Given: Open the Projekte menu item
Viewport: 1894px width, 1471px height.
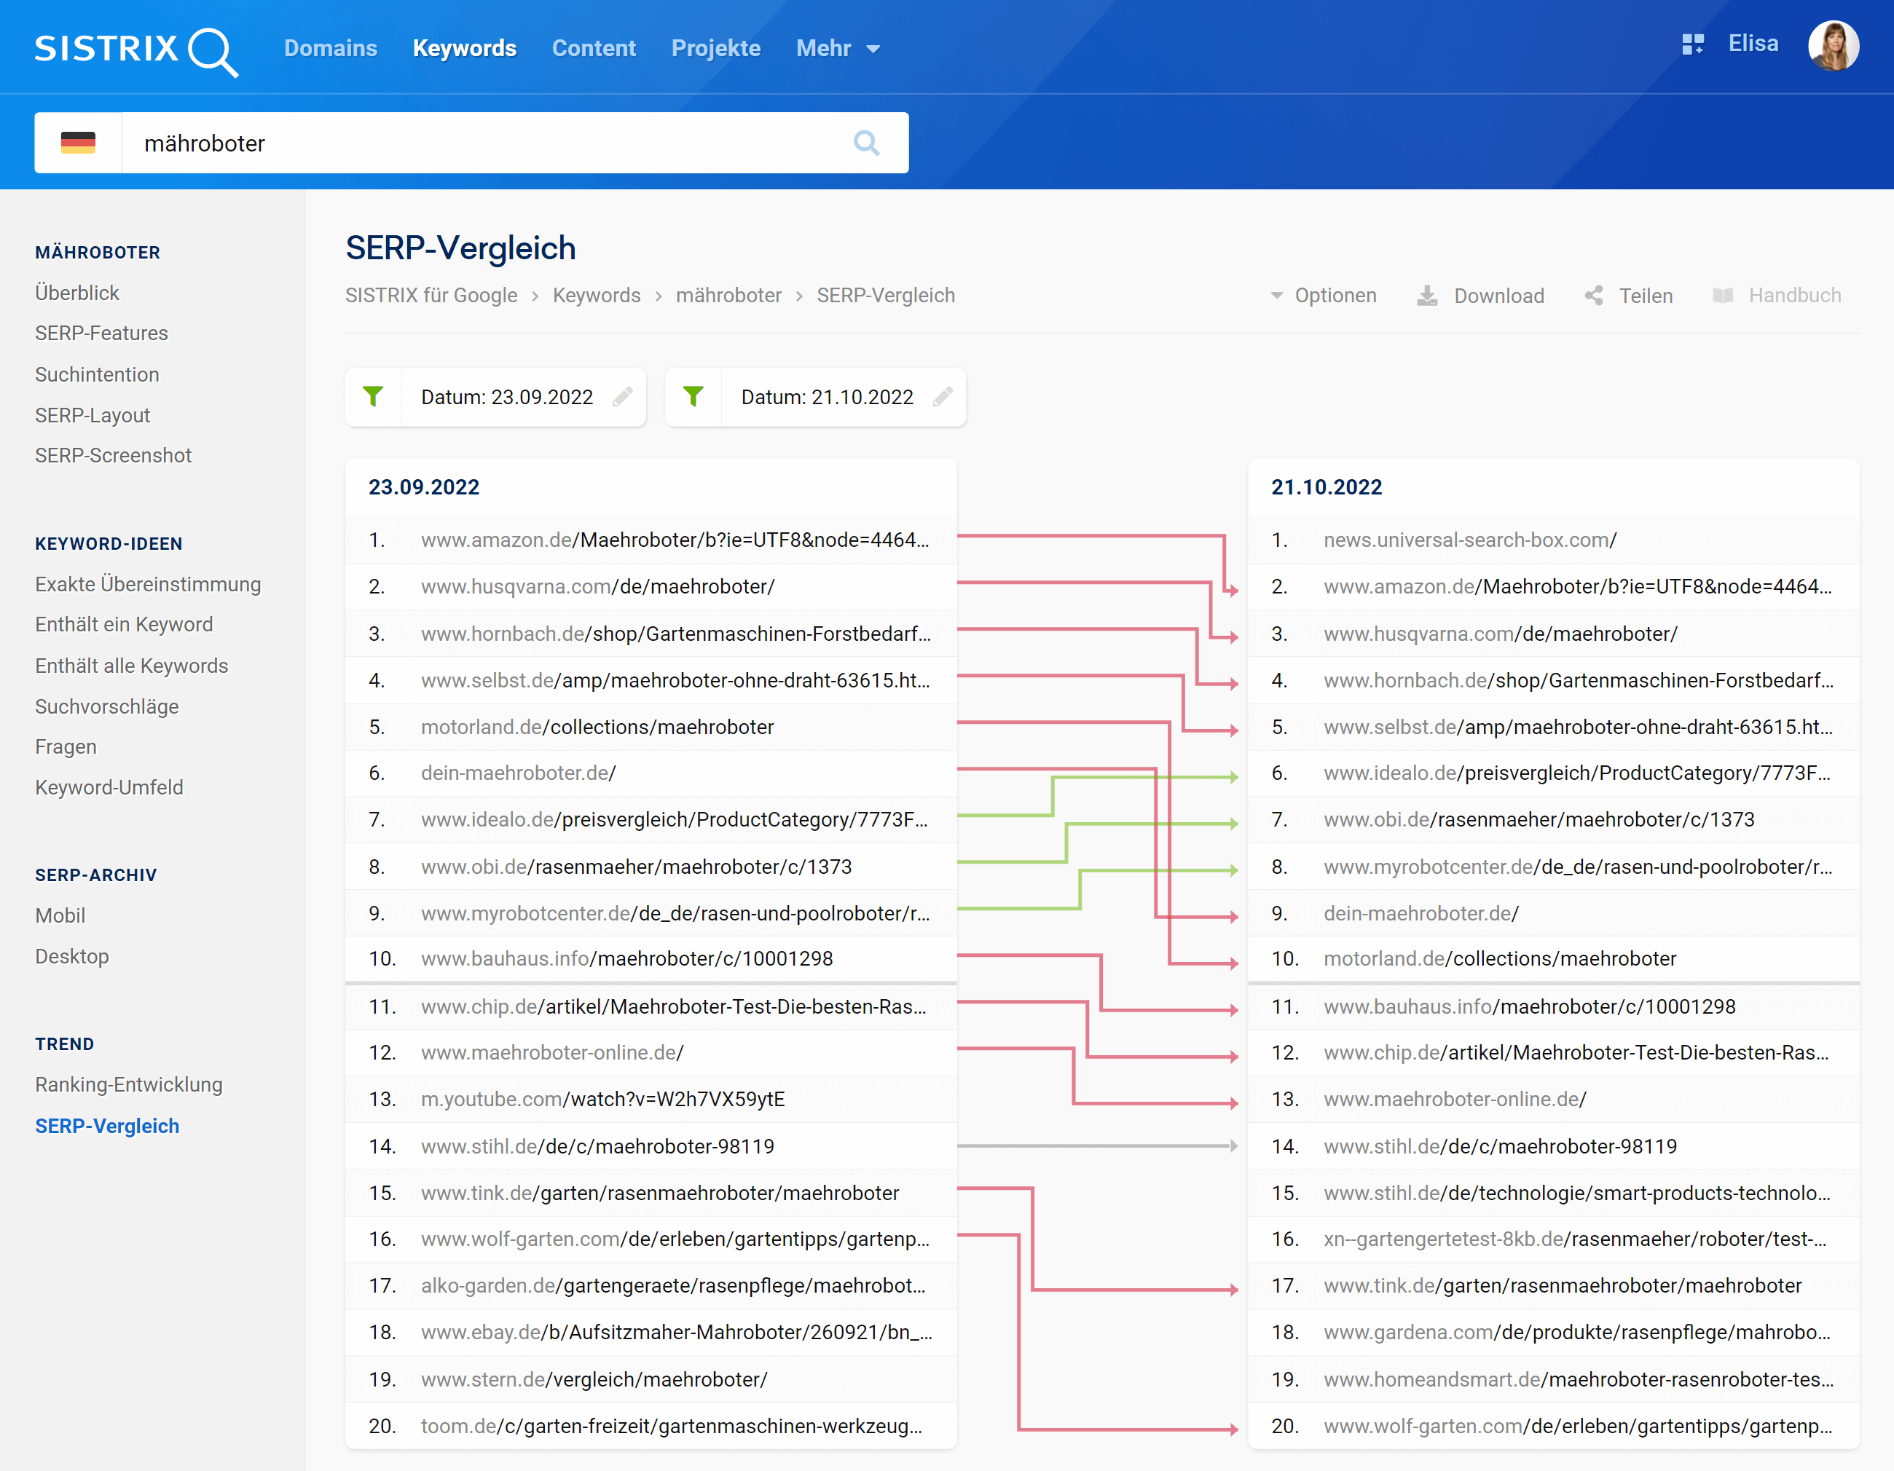Looking at the screenshot, I should [715, 49].
